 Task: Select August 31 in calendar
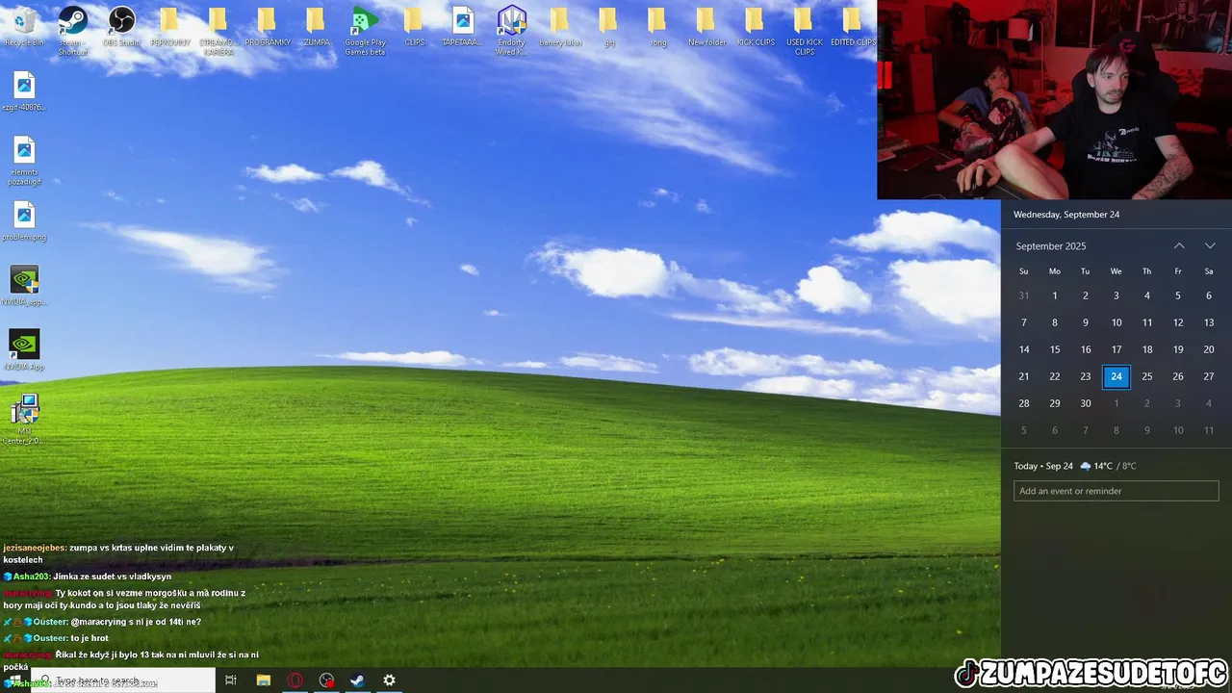(x=1024, y=295)
